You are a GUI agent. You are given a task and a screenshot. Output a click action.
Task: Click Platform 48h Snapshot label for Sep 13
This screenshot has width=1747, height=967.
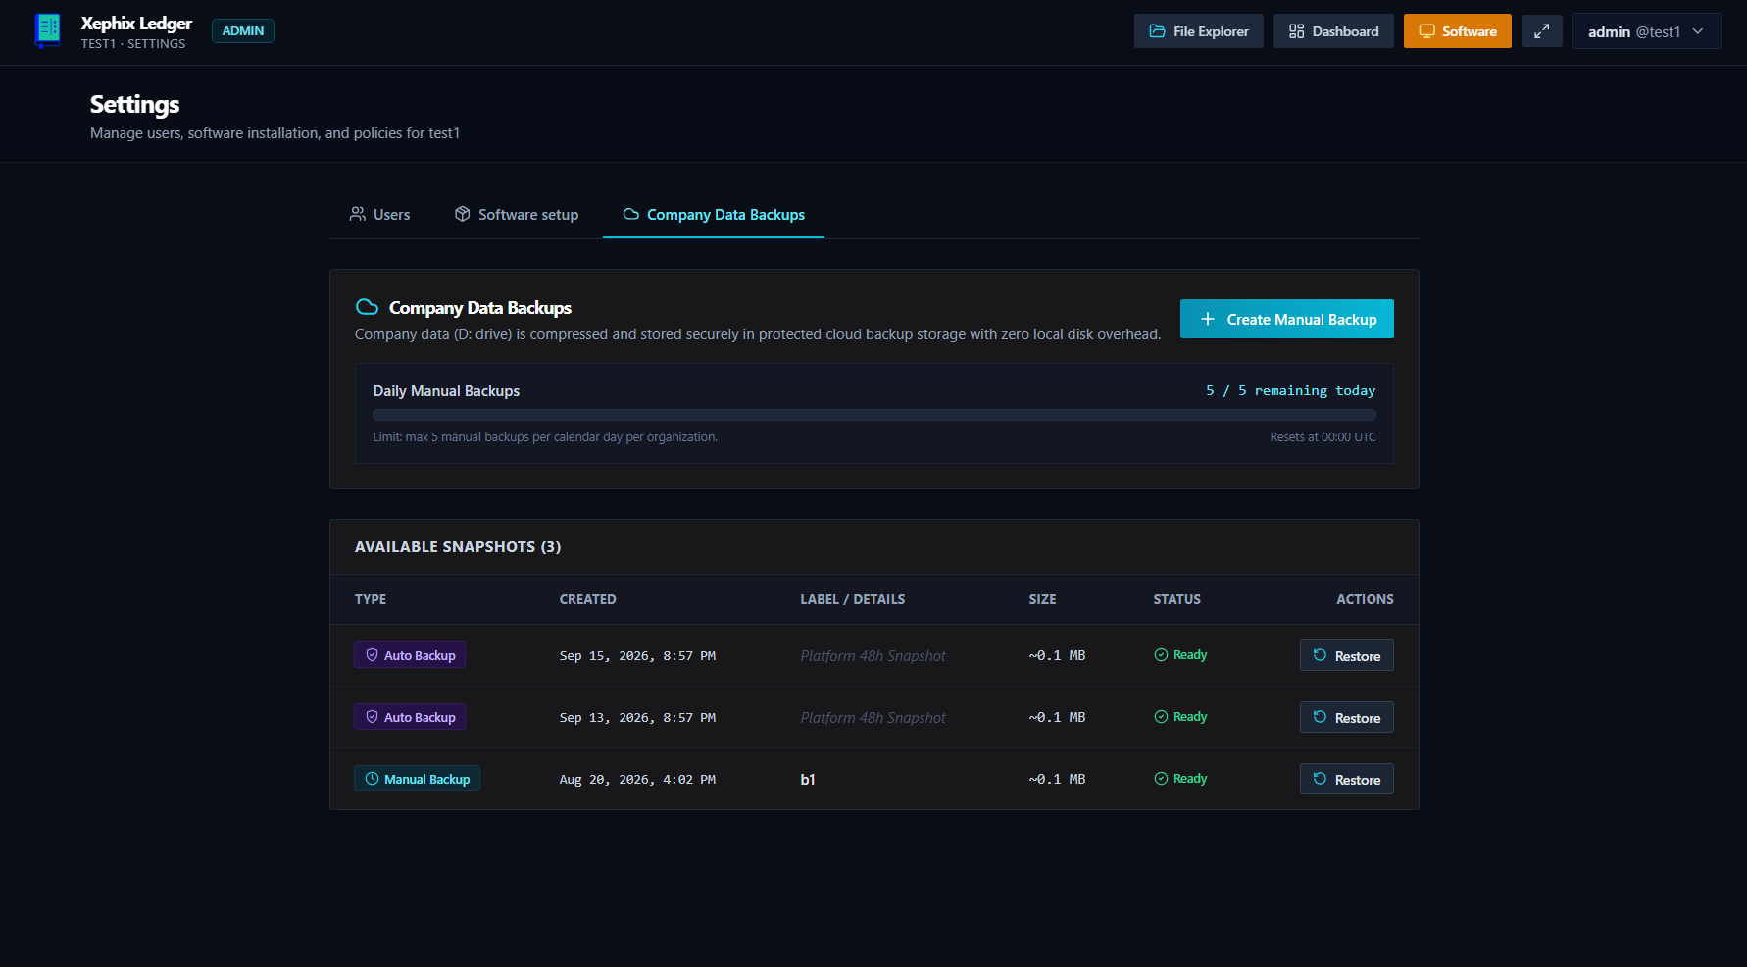873,718
